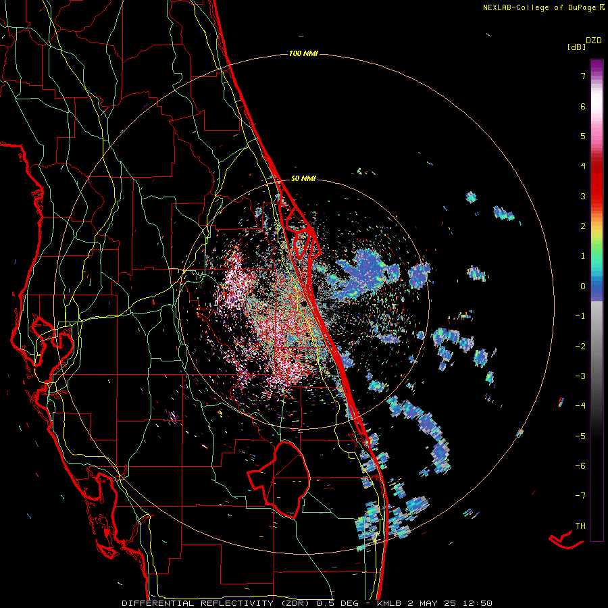608x608 pixels.
Task: Click the 6 value on the color scale
Action: (x=583, y=106)
